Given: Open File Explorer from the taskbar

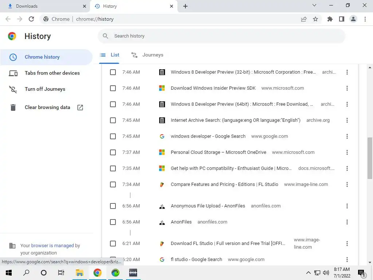Looking at the screenshot, I should 79,273.
